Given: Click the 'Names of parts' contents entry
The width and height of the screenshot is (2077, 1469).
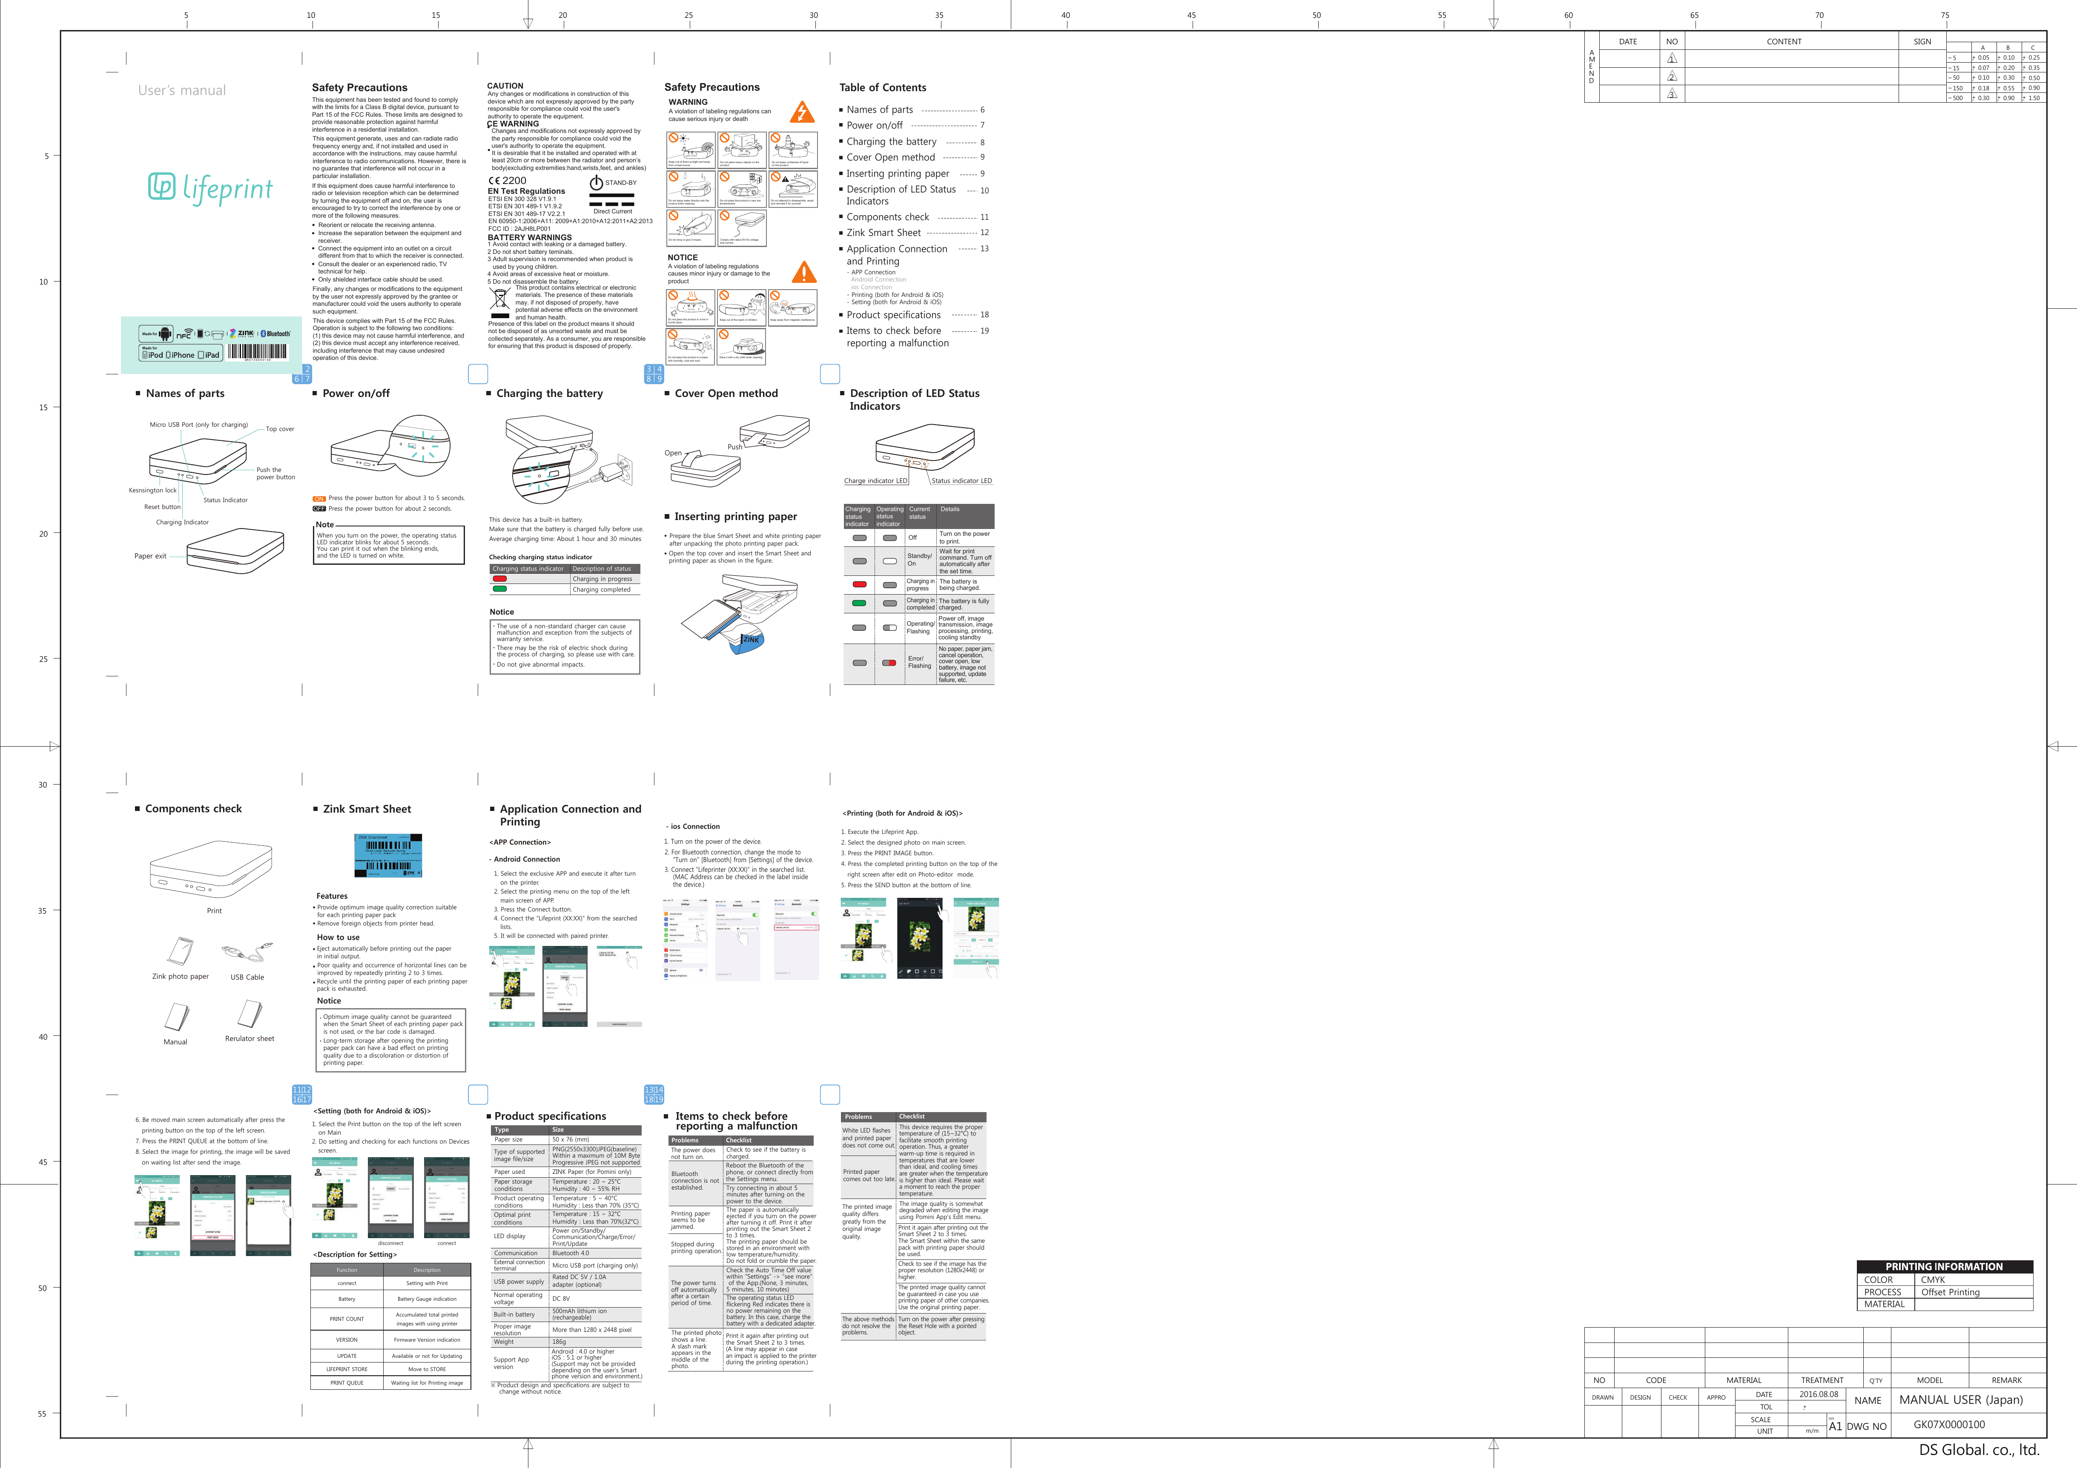Looking at the screenshot, I should (879, 109).
